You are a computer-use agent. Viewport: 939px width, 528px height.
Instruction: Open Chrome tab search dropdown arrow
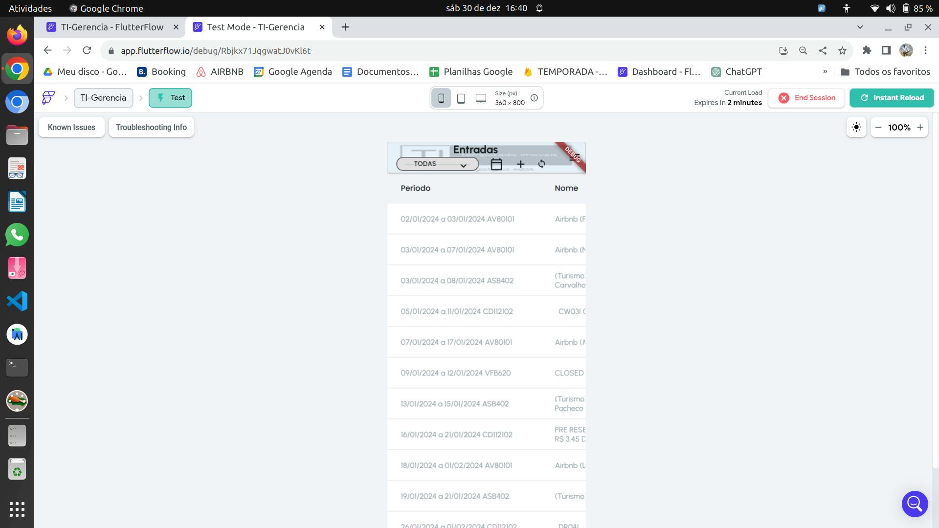click(x=860, y=27)
